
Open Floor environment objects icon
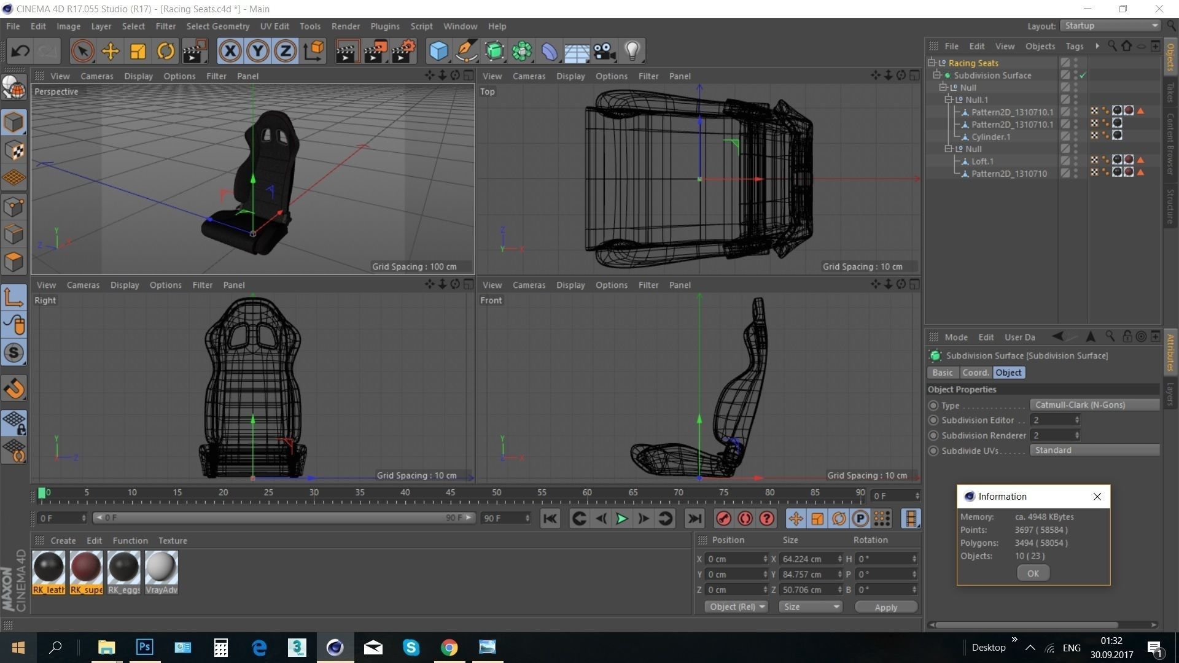[x=577, y=51]
